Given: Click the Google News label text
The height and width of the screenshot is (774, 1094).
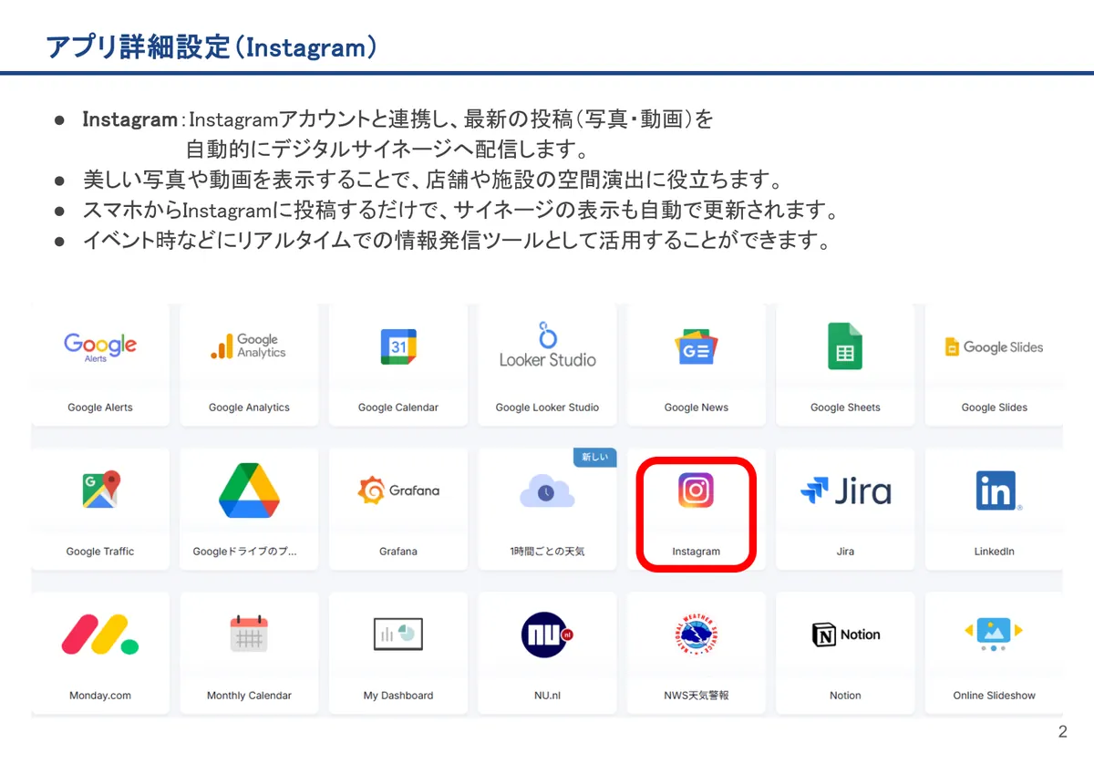Looking at the screenshot, I should pyautogui.click(x=697, y=408).
